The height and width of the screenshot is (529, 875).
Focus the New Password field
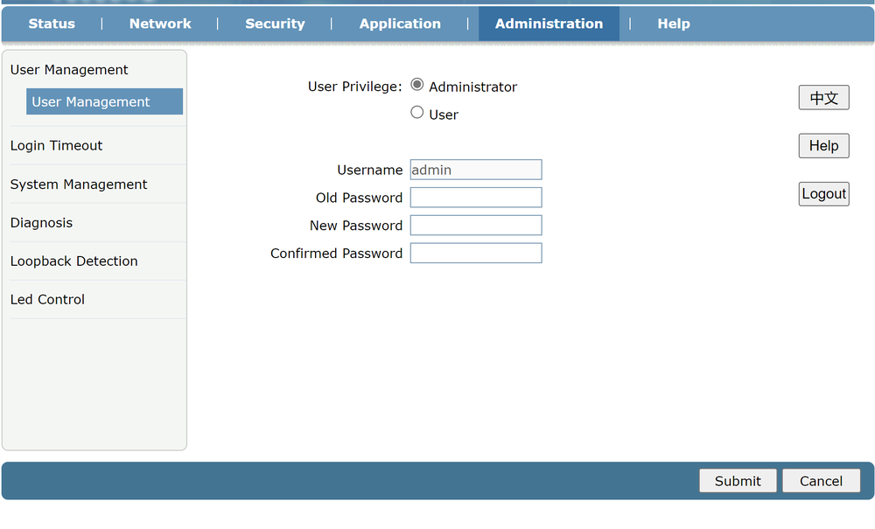click(476, 226)
